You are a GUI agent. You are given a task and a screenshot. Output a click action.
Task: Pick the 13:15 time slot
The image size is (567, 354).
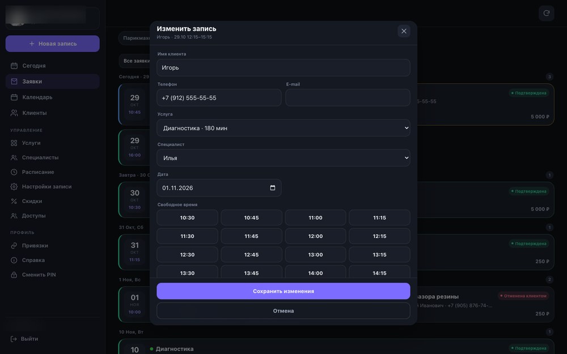(x=379, y=255)
